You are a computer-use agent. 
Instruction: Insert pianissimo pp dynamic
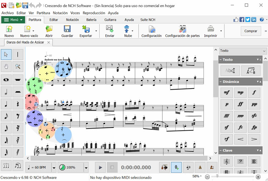[254, 104]
